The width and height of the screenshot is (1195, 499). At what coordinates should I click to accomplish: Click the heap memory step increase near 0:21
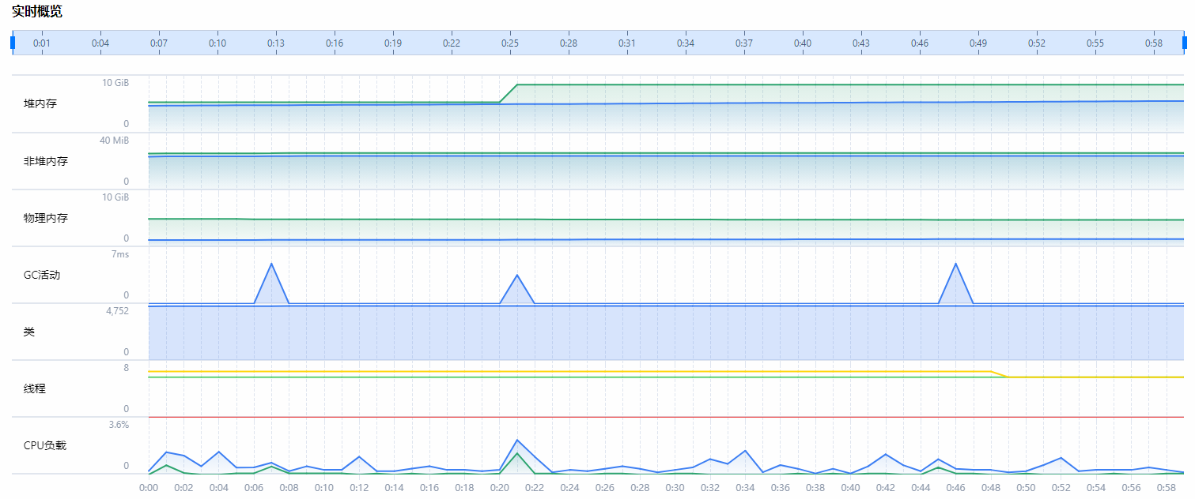[509, 93]
